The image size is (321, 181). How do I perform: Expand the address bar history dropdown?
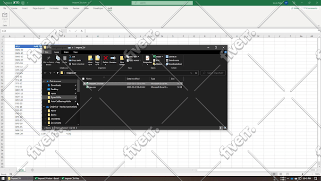(x=191, y=73)
